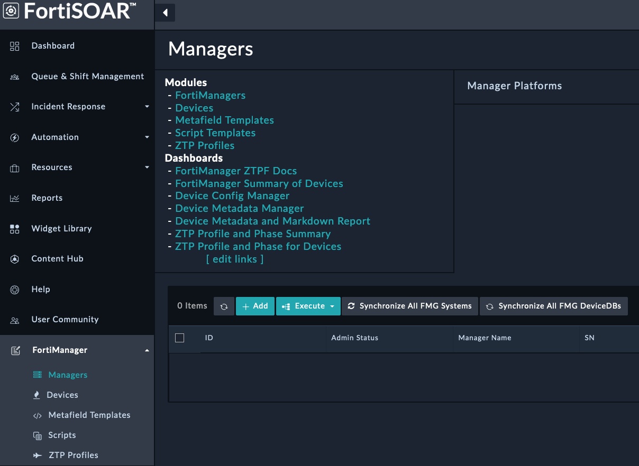Click the Widget Library tiles icon
Image resolution: width=639 pixels, height=466 pixels.
[x=15, y=229]
